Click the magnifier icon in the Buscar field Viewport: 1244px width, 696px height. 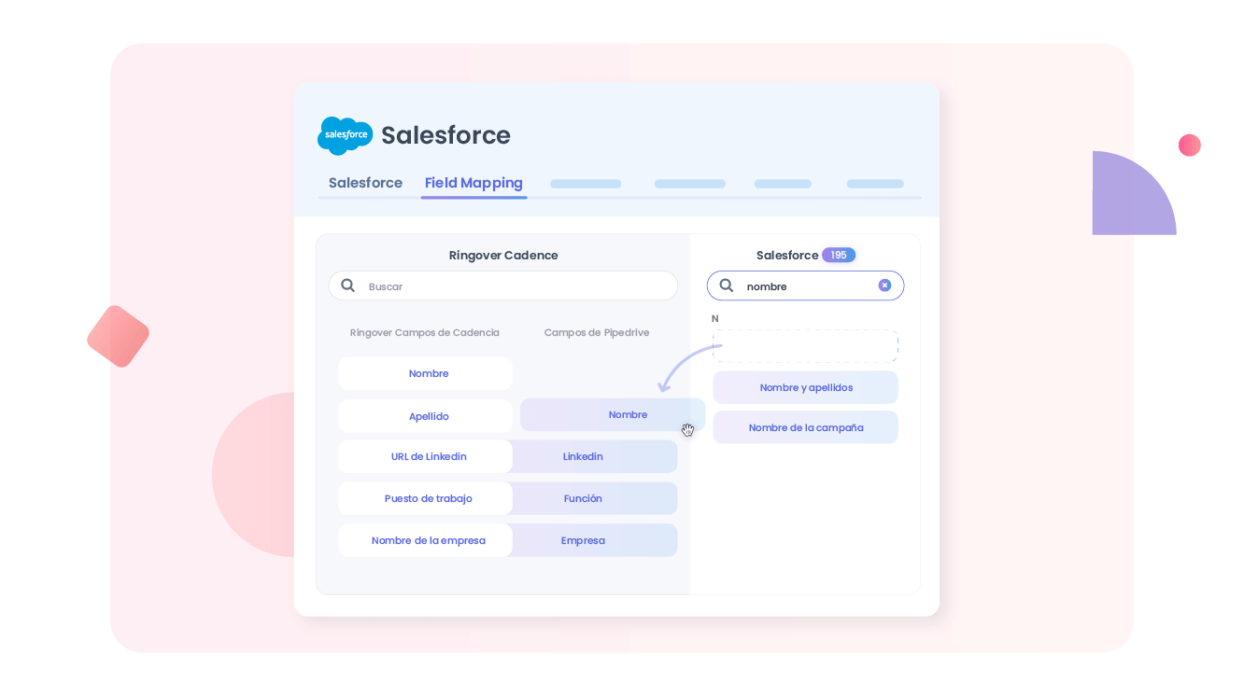pos(348,285)
